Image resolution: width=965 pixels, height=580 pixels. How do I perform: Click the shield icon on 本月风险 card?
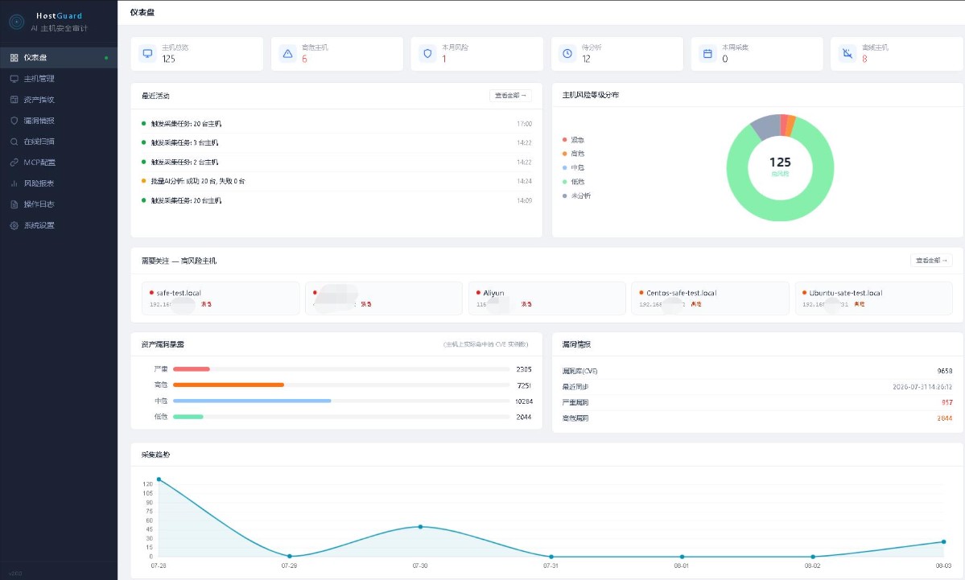(427, 54)
